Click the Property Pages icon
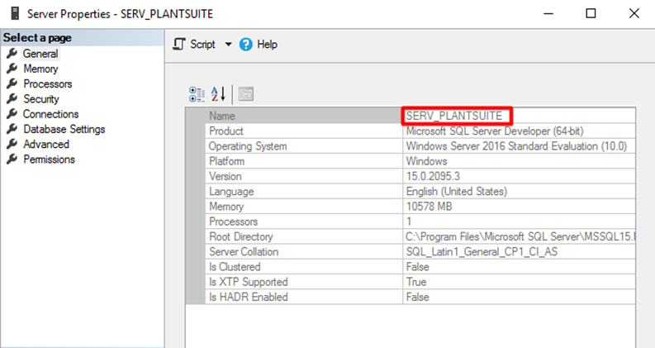The width and height of the screenshot is (655, 348). tap(246, 94)
